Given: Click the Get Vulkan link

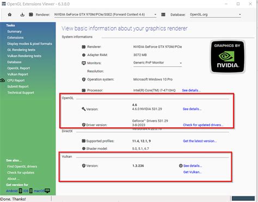Looking at the screenshot, I should pos(192,172).
